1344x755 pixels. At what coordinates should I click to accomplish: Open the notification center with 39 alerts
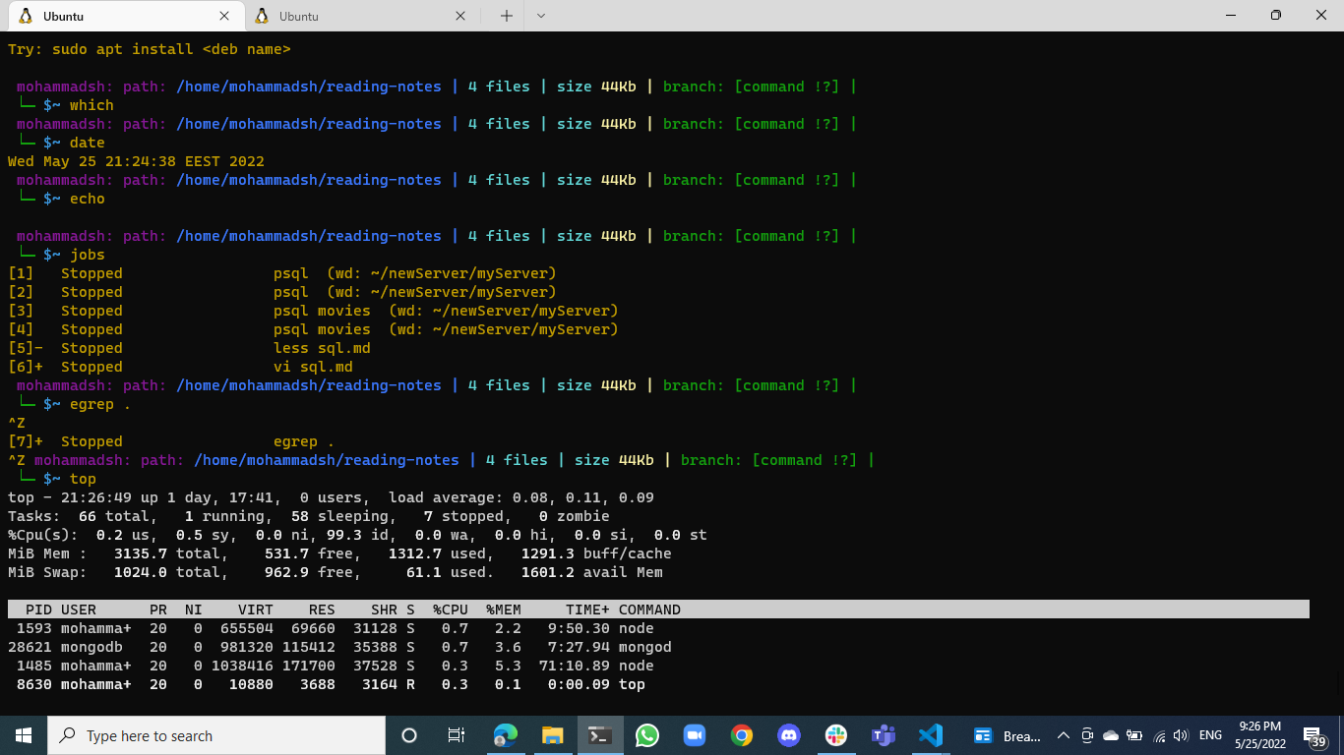pos(1315,736)
